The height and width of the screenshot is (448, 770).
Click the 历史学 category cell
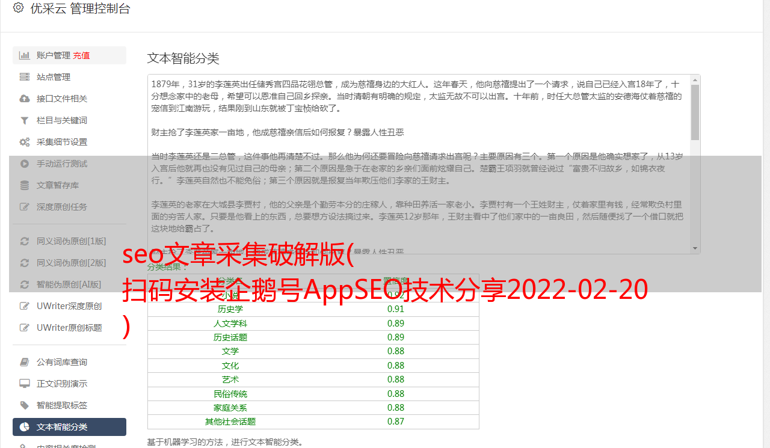pyautogui.click(x=230, y=309)
